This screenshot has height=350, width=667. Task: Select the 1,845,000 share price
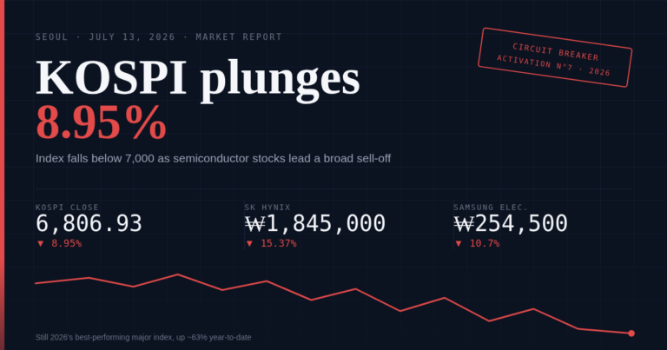pyautogui.click(x=326, y=224)
